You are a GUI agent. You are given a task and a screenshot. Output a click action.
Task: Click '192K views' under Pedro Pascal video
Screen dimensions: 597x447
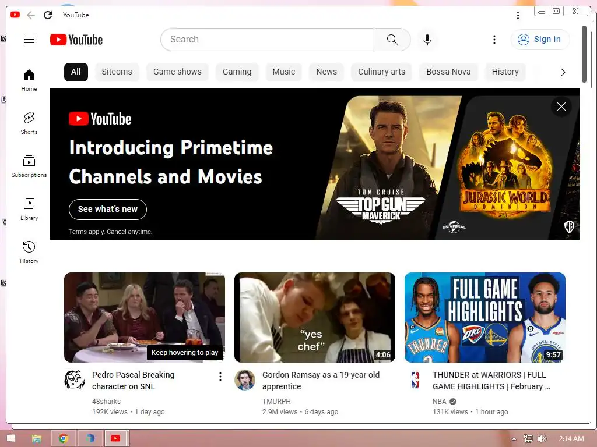tap(110, 412)
